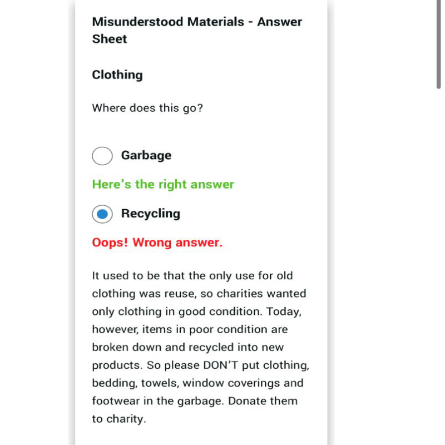Click the "Clothing" section heading
This screenshot has width=445, height=445.
(x=117, y=75)
